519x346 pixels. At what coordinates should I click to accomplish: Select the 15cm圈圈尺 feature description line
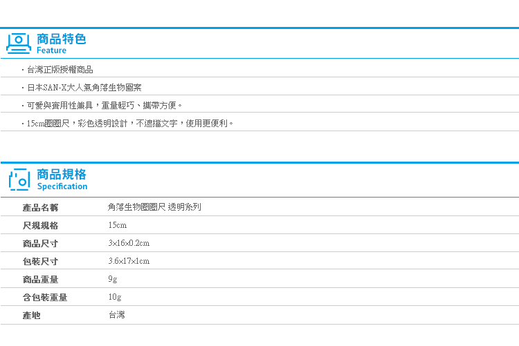130,124
